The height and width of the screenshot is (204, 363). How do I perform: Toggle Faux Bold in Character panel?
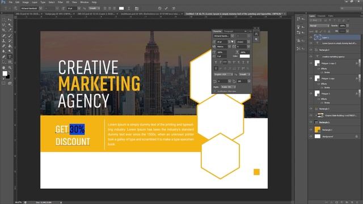(x=216, y=62)
